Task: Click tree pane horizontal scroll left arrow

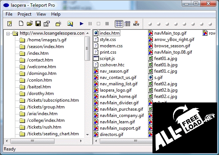Action: click(x=7, y=141)
